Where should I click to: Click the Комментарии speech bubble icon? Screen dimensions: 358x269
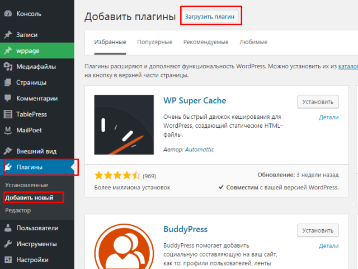pyautogui.click(x=8, y=99)
